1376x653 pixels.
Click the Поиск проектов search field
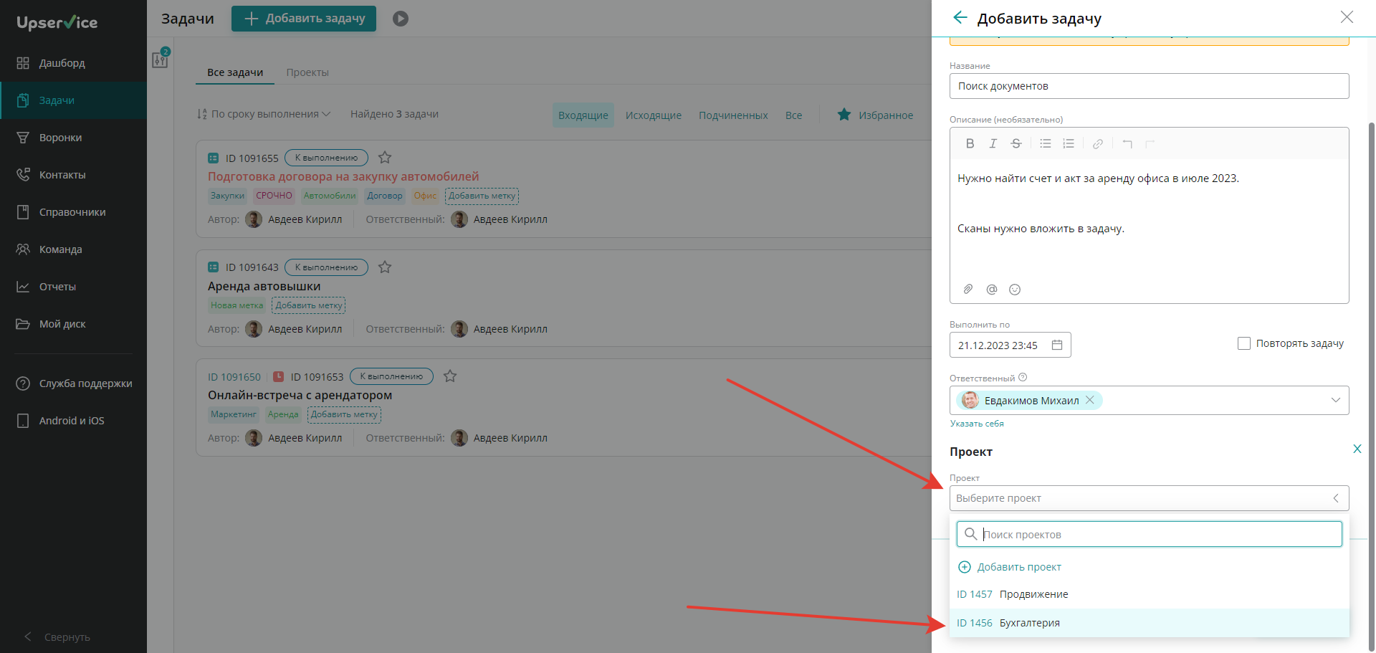[x=1150, y=534]
